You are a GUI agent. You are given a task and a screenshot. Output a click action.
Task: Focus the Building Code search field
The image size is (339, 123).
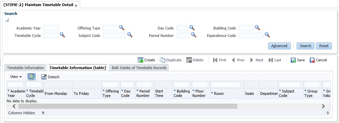(246, 28)
